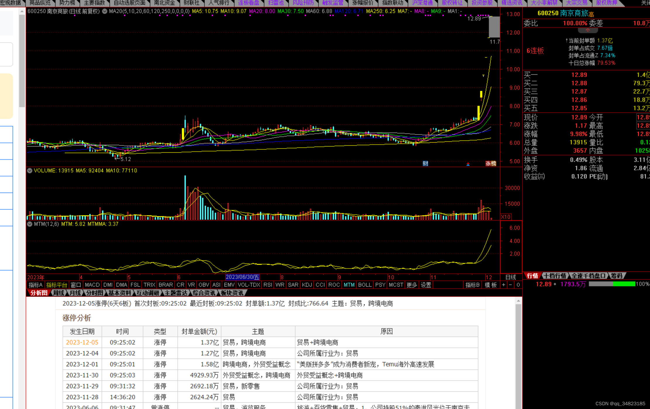Click the 涨榜 badge on chart
This screenshot has width=650, height=409.
[x=491, y=163]
